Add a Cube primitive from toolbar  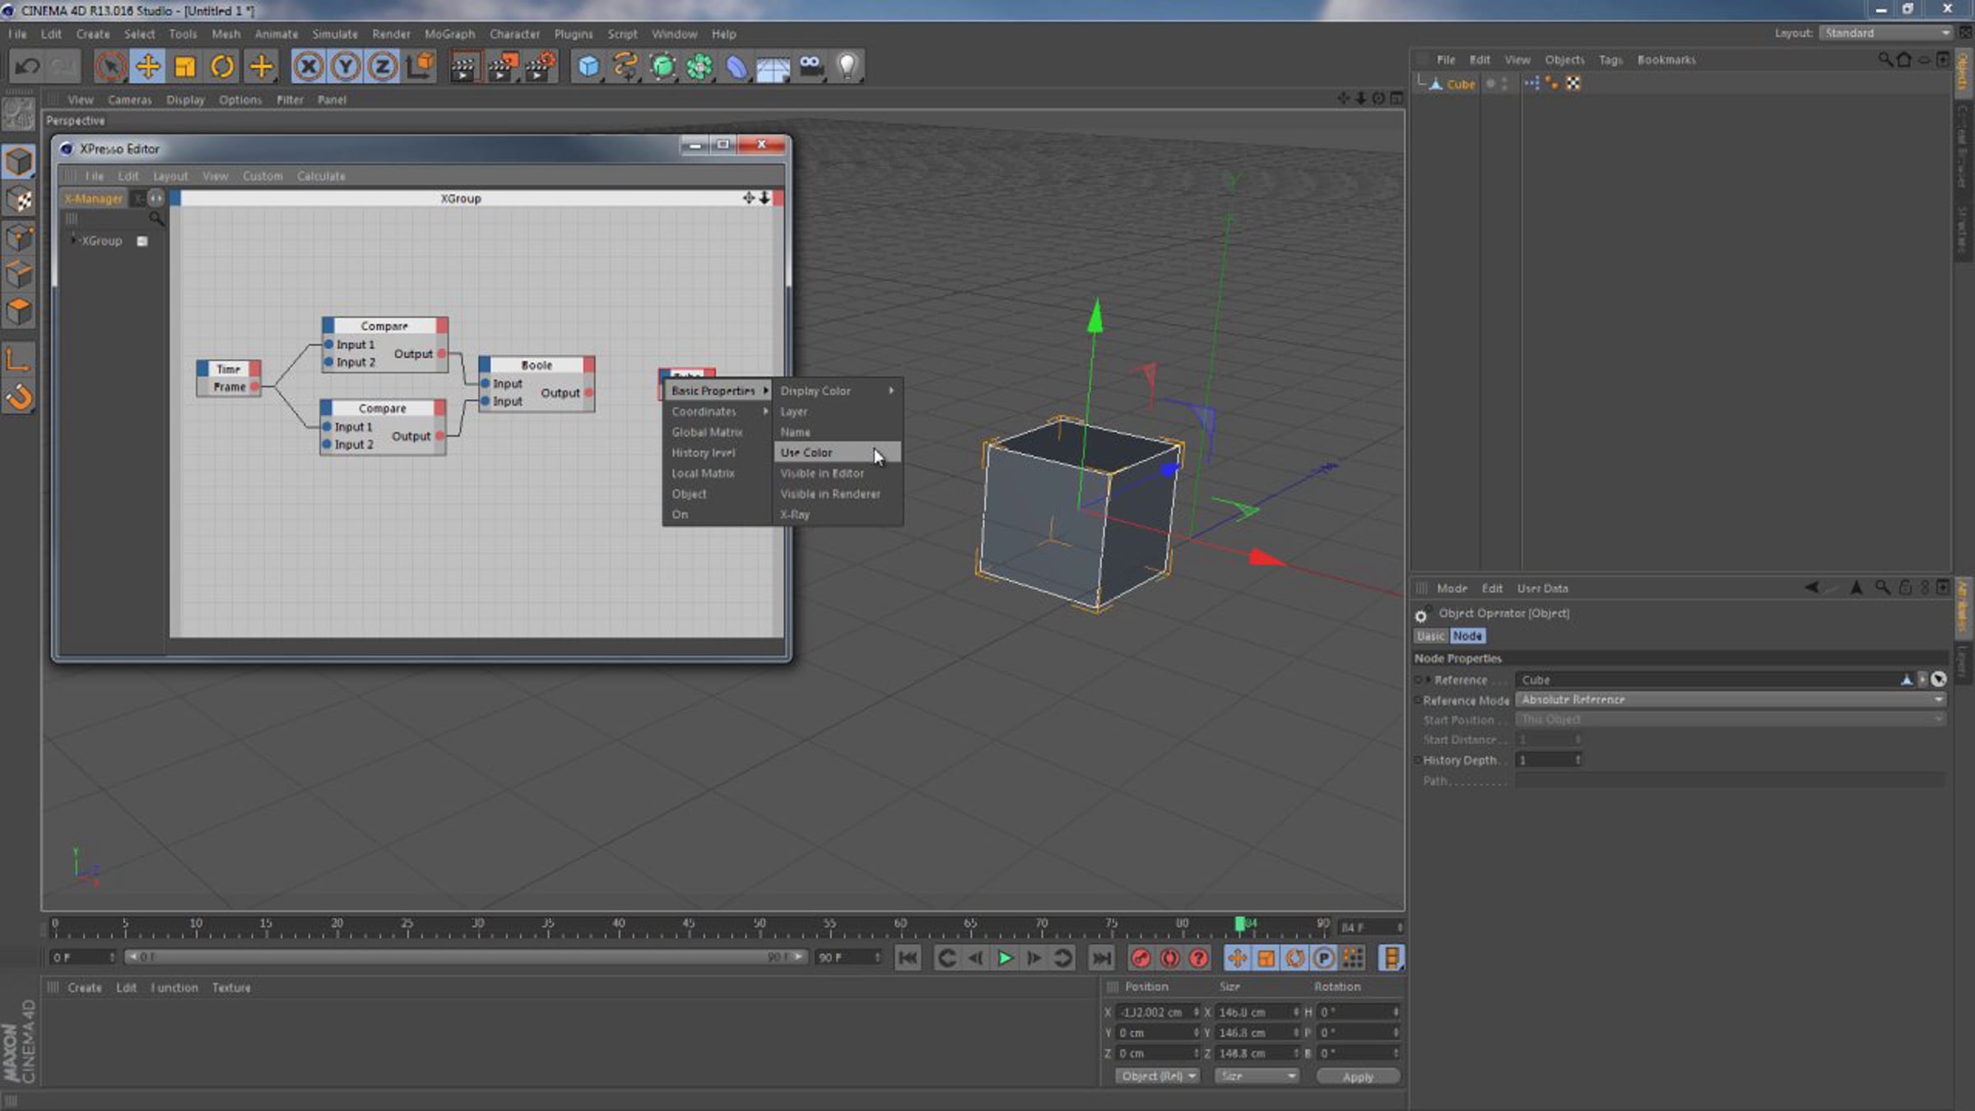(588, 66)
